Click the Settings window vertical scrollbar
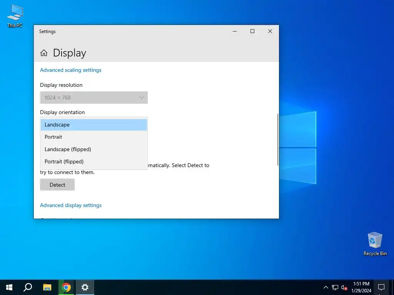 pos(278,139)
